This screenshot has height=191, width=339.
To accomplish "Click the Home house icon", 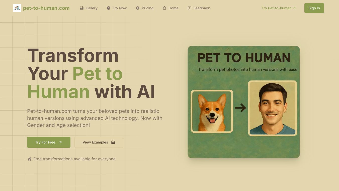I will pos(164,8).
